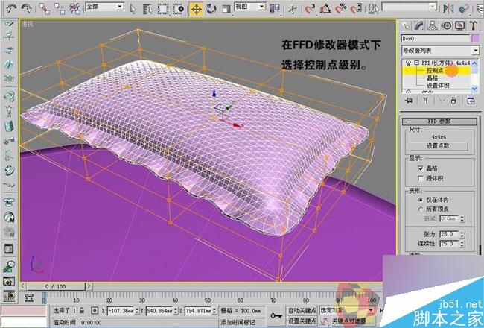Open the object color swatch
The width and height of the screenshot is (484, 328).
(475, 39)
